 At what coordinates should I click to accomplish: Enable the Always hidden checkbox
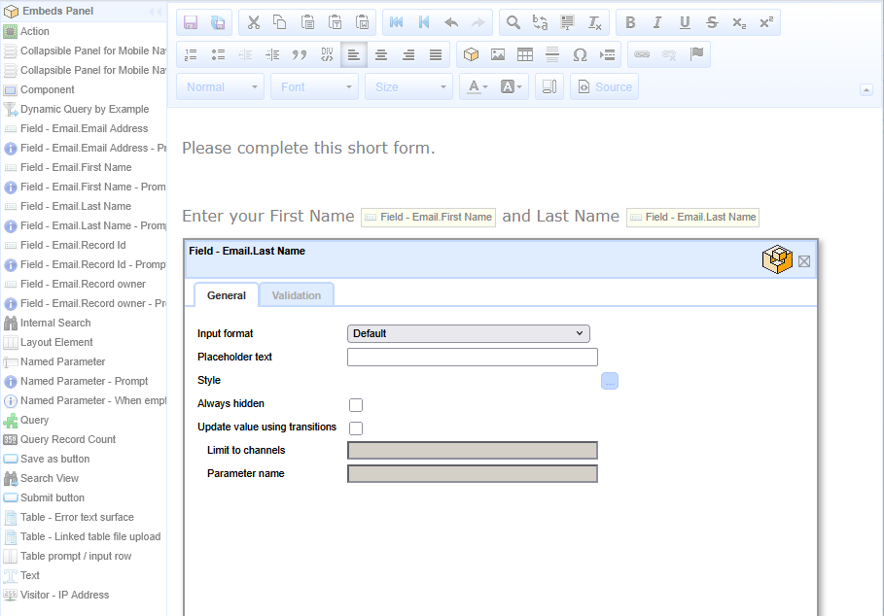click(x=356, y=405)
